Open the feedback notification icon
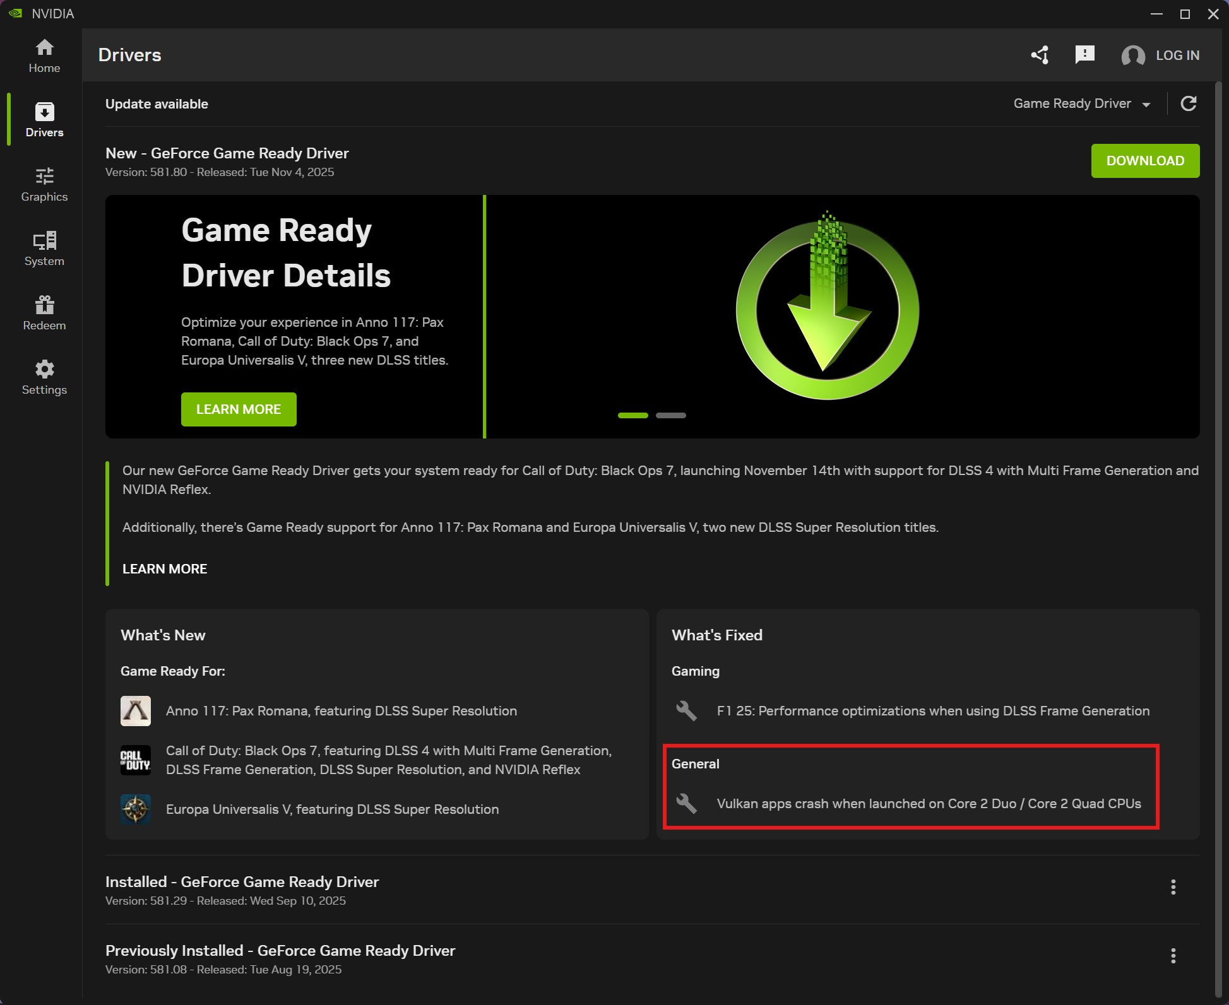 tap(1084, 55)
